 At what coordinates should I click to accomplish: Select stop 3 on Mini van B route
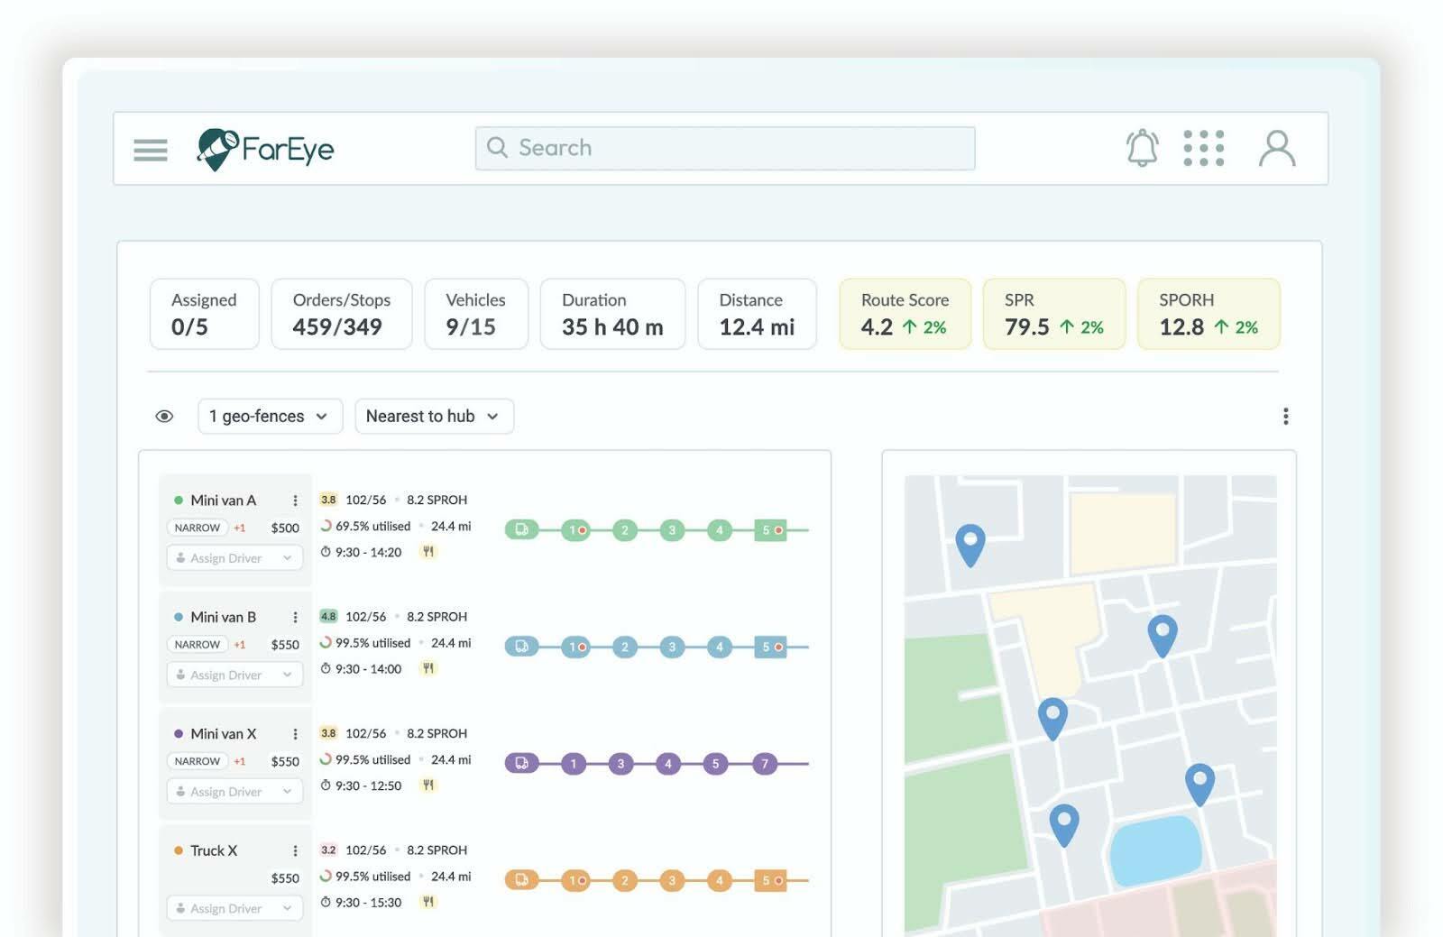click(672, 647)
